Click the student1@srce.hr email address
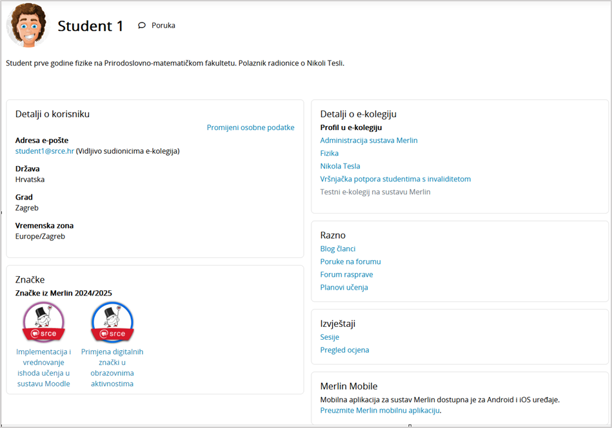 (x=44, y=151)
